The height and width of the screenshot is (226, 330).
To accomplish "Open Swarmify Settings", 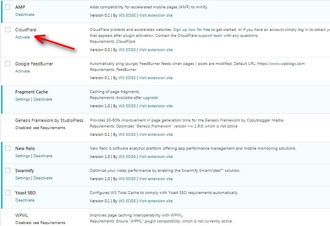I will [x=23, y=178].
